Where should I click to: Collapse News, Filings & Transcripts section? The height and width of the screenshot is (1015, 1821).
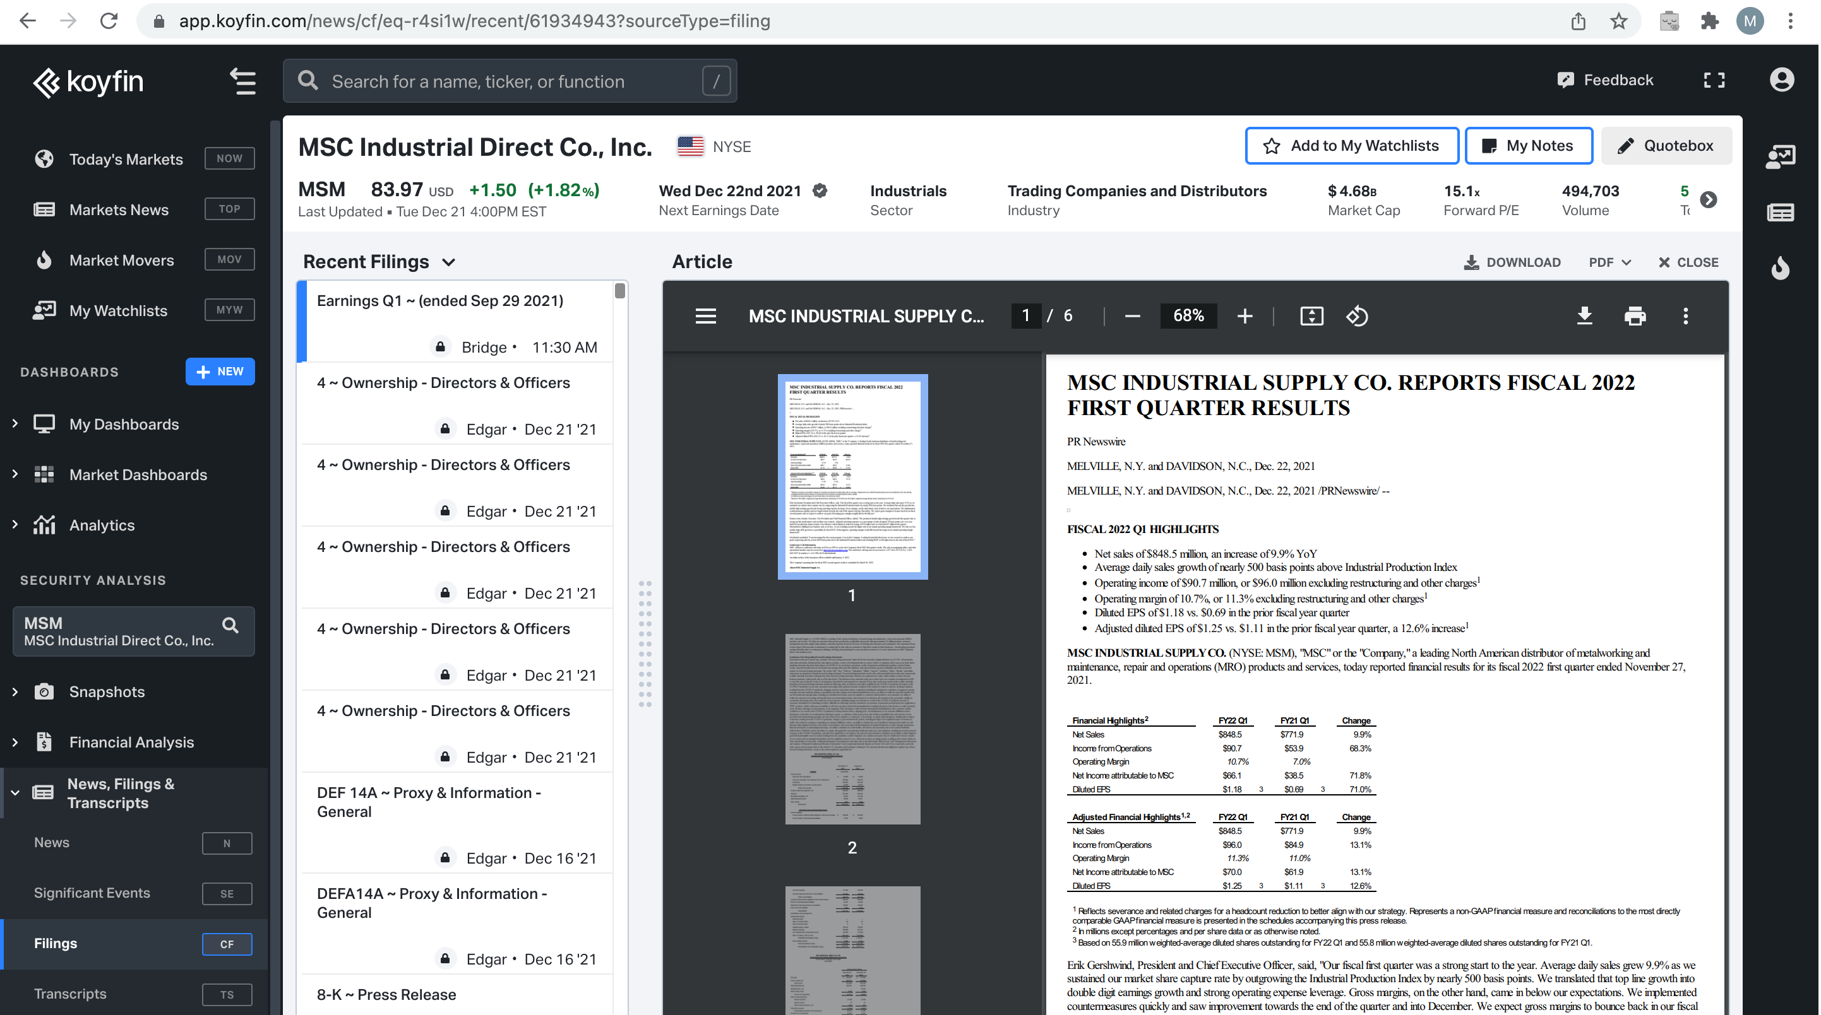pyautogui.click(x=15, y=793)
